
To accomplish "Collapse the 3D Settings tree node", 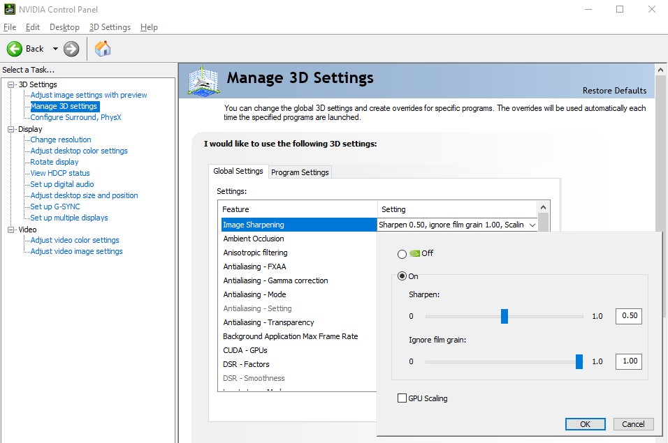I will (11, 84).
